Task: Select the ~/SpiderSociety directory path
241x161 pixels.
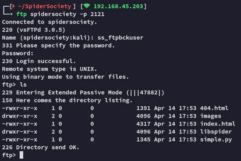Action: pos(44,6)
